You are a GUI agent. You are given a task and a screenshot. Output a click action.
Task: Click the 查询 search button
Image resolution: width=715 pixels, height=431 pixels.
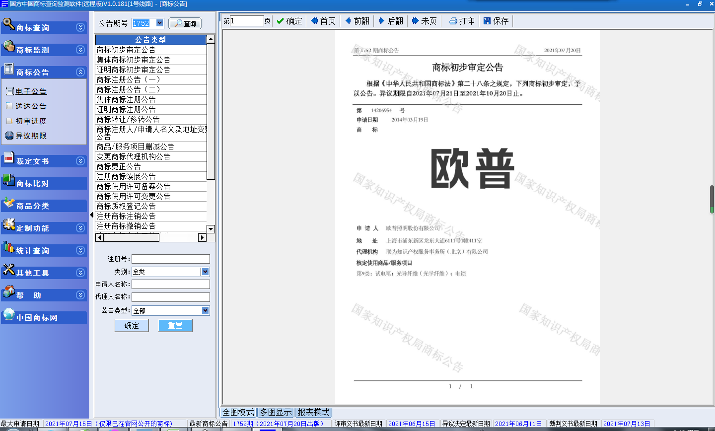pos(185,23)
